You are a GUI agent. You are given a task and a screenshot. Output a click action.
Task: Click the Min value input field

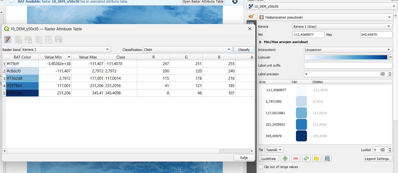308,34
